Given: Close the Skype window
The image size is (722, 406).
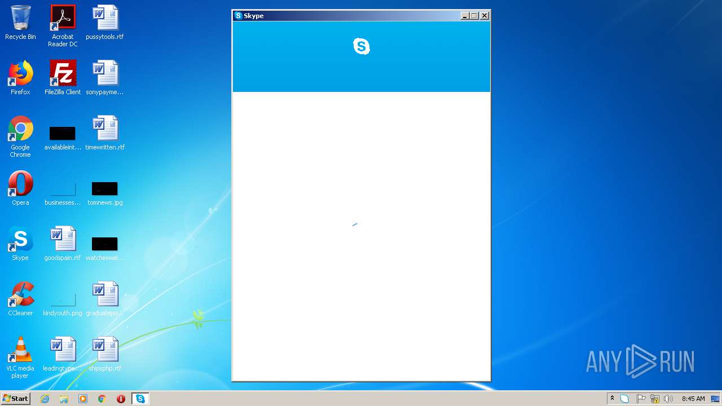Looking at the screenshot, I should (x=485, y=16).
